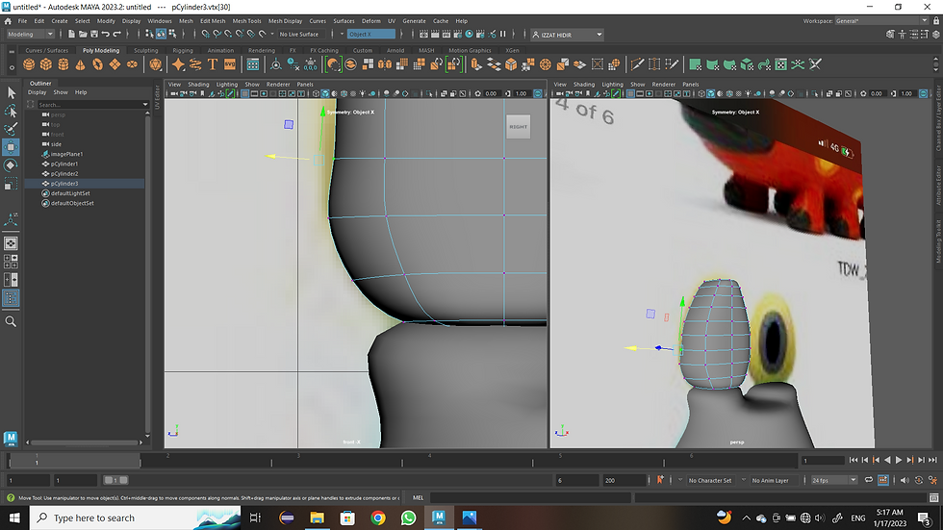Create new scene icon
This screenshot has width=943, height=530.
click(71, 35)
